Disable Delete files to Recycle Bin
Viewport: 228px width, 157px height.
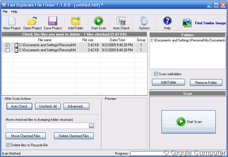(x=8, y=145)
